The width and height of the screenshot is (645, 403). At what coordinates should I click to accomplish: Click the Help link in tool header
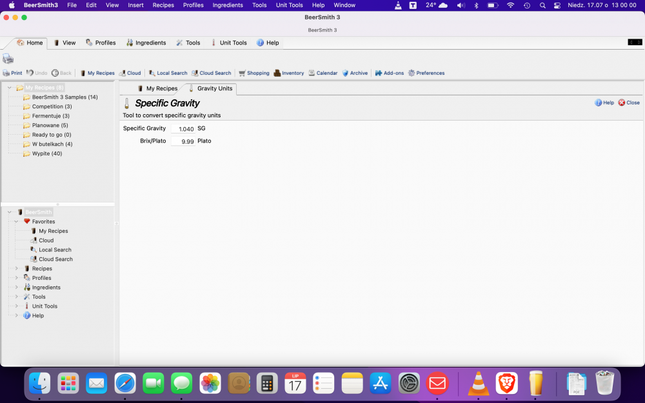[604, 103]
